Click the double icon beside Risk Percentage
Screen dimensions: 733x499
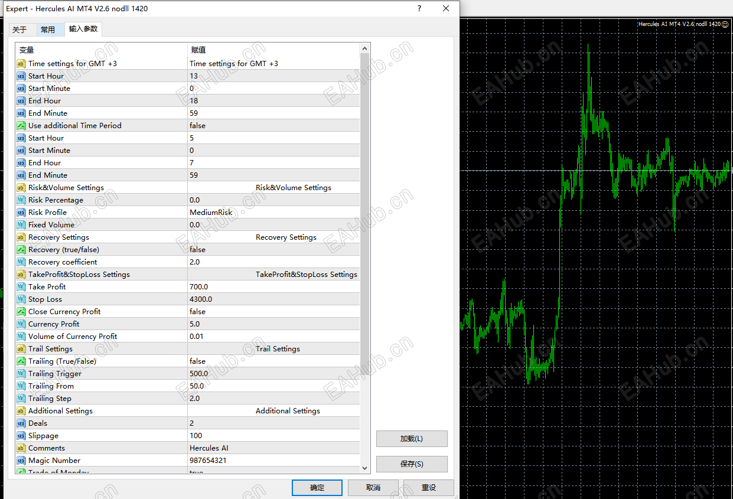(21, 200)
